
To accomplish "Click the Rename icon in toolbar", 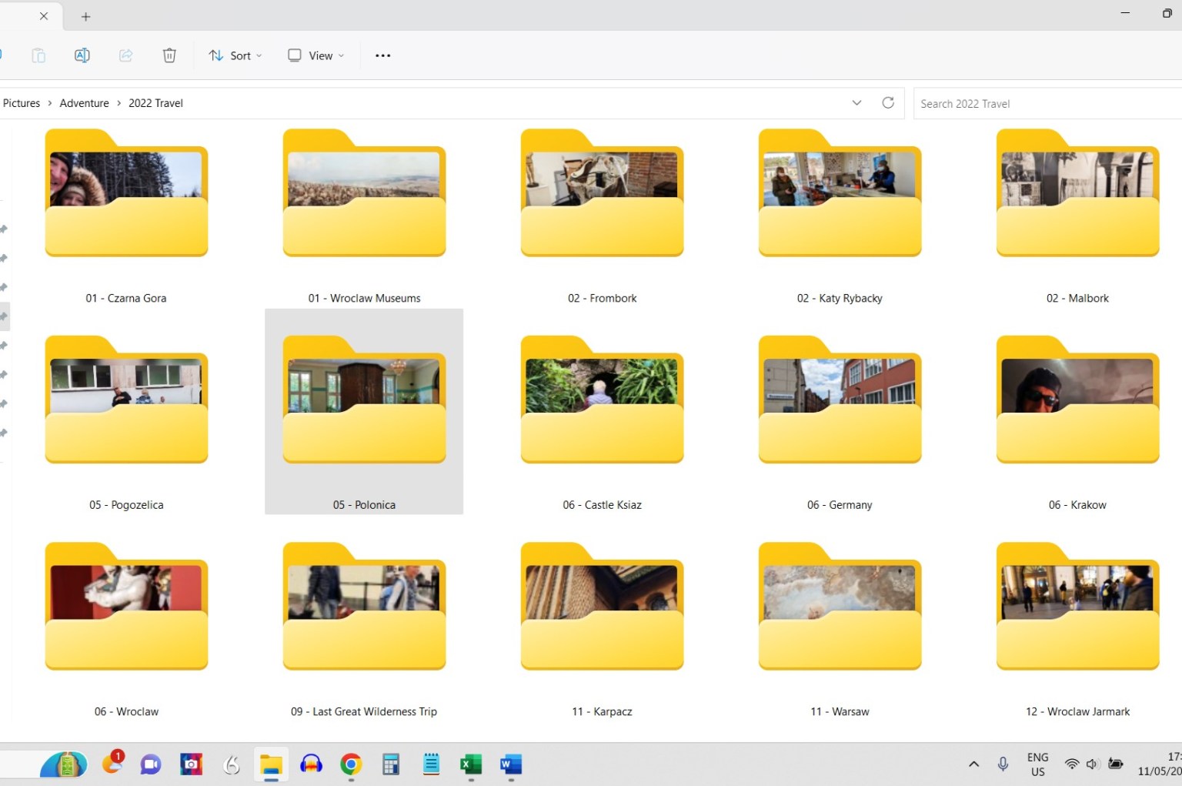I will coord(82,55).
